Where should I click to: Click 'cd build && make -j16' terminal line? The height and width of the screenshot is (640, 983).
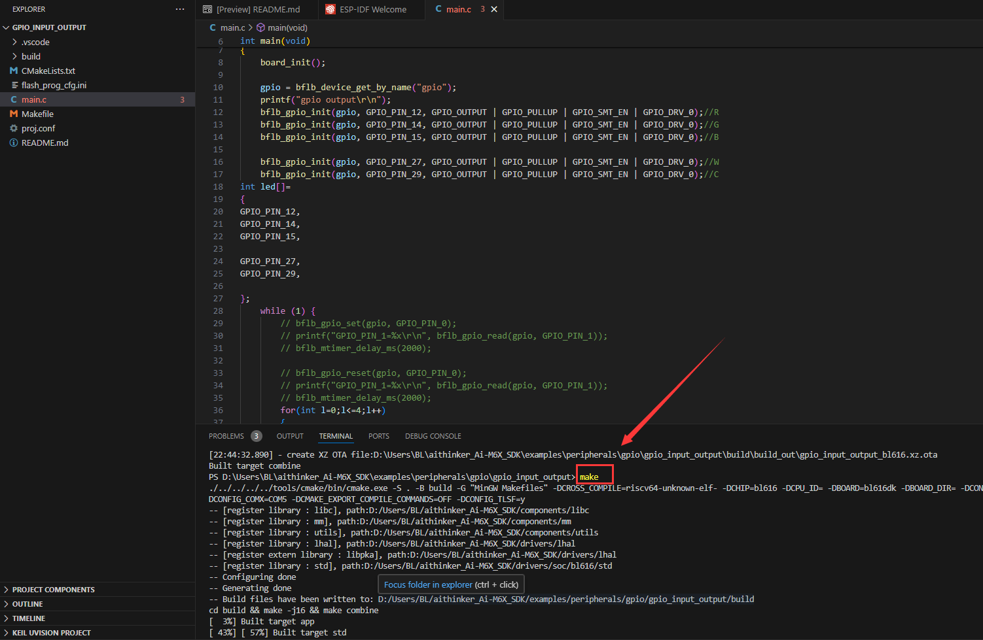(x=293, y=611)
